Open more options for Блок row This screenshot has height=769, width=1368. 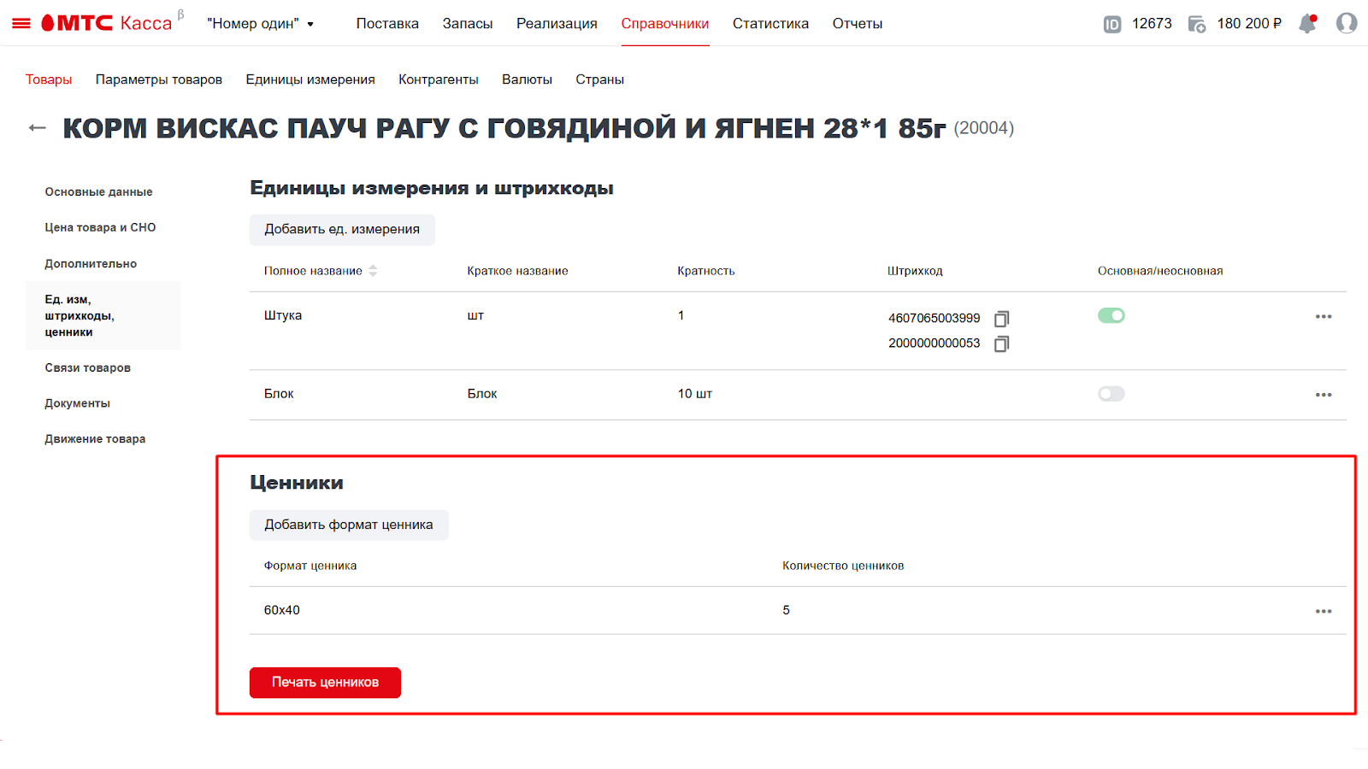point(1324,395)
